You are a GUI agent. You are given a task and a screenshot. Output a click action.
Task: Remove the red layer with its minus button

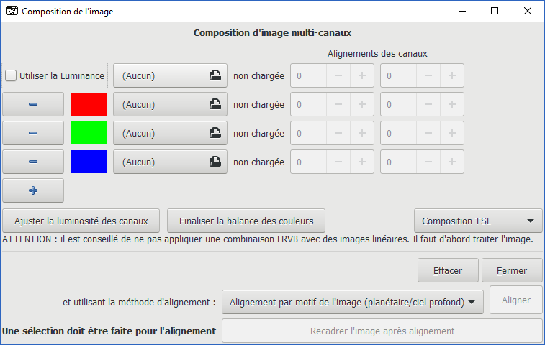[x=33, y=104]
